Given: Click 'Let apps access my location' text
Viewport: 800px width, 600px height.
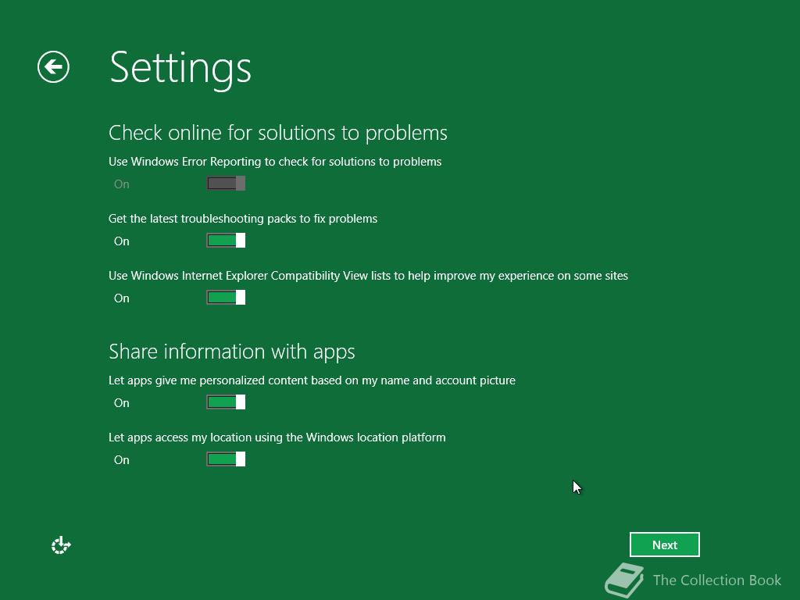Looking at the screenshot, I should click(x=277, y=437).
